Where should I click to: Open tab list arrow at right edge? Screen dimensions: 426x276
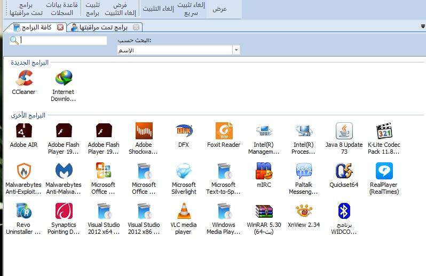click(x=423, y=27)
